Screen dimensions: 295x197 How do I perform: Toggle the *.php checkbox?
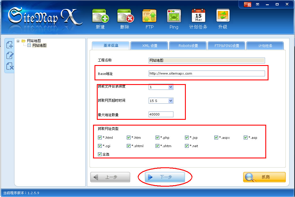[x=158, y=138]
